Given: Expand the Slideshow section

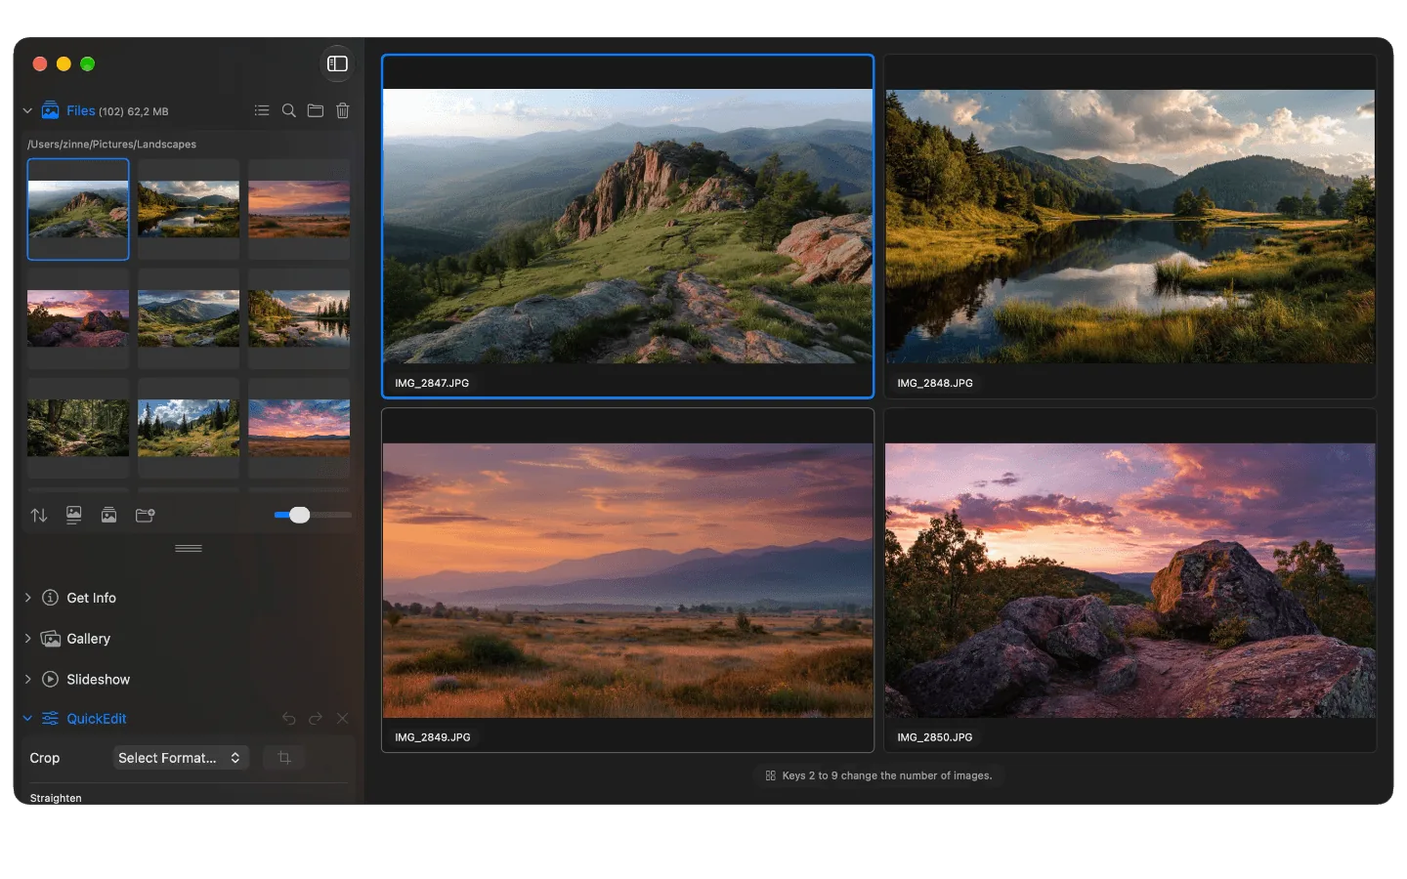Looking at the screenshot, I should (x=27, y=680).
